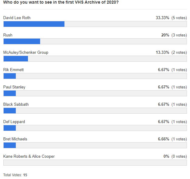Select the David Lee Roth option label

(17, 18)
